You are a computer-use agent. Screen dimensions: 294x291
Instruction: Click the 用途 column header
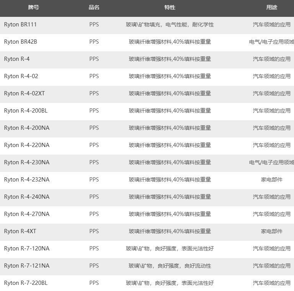point(272,7)
